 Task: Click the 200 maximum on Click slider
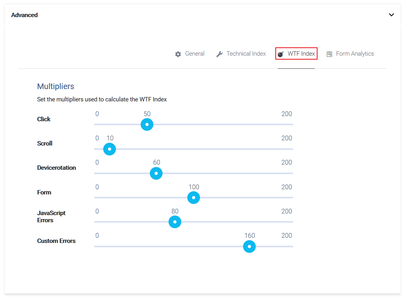[x=287, y=114]
